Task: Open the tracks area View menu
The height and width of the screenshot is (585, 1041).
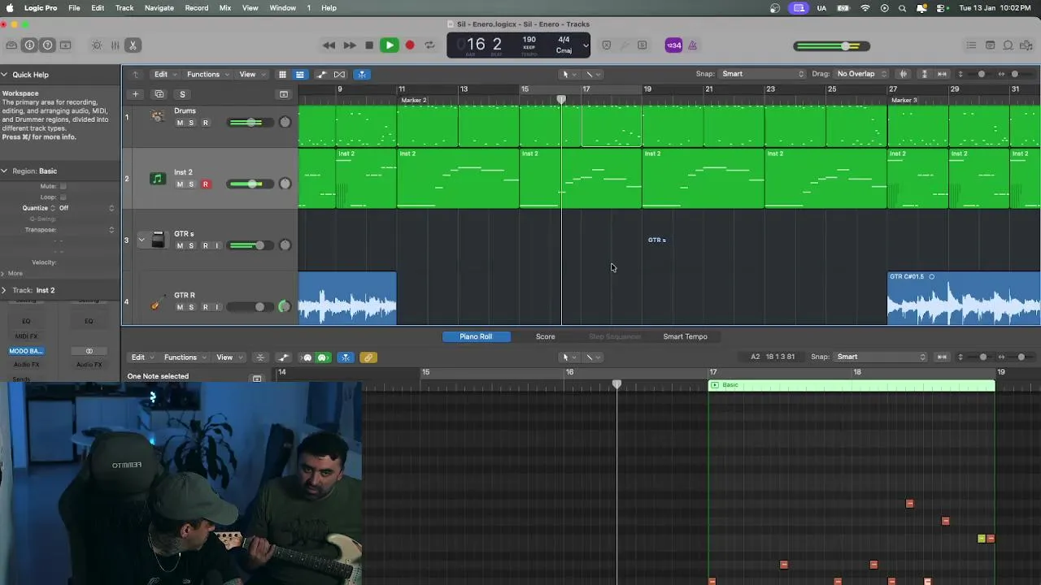Action: [250, 74]
